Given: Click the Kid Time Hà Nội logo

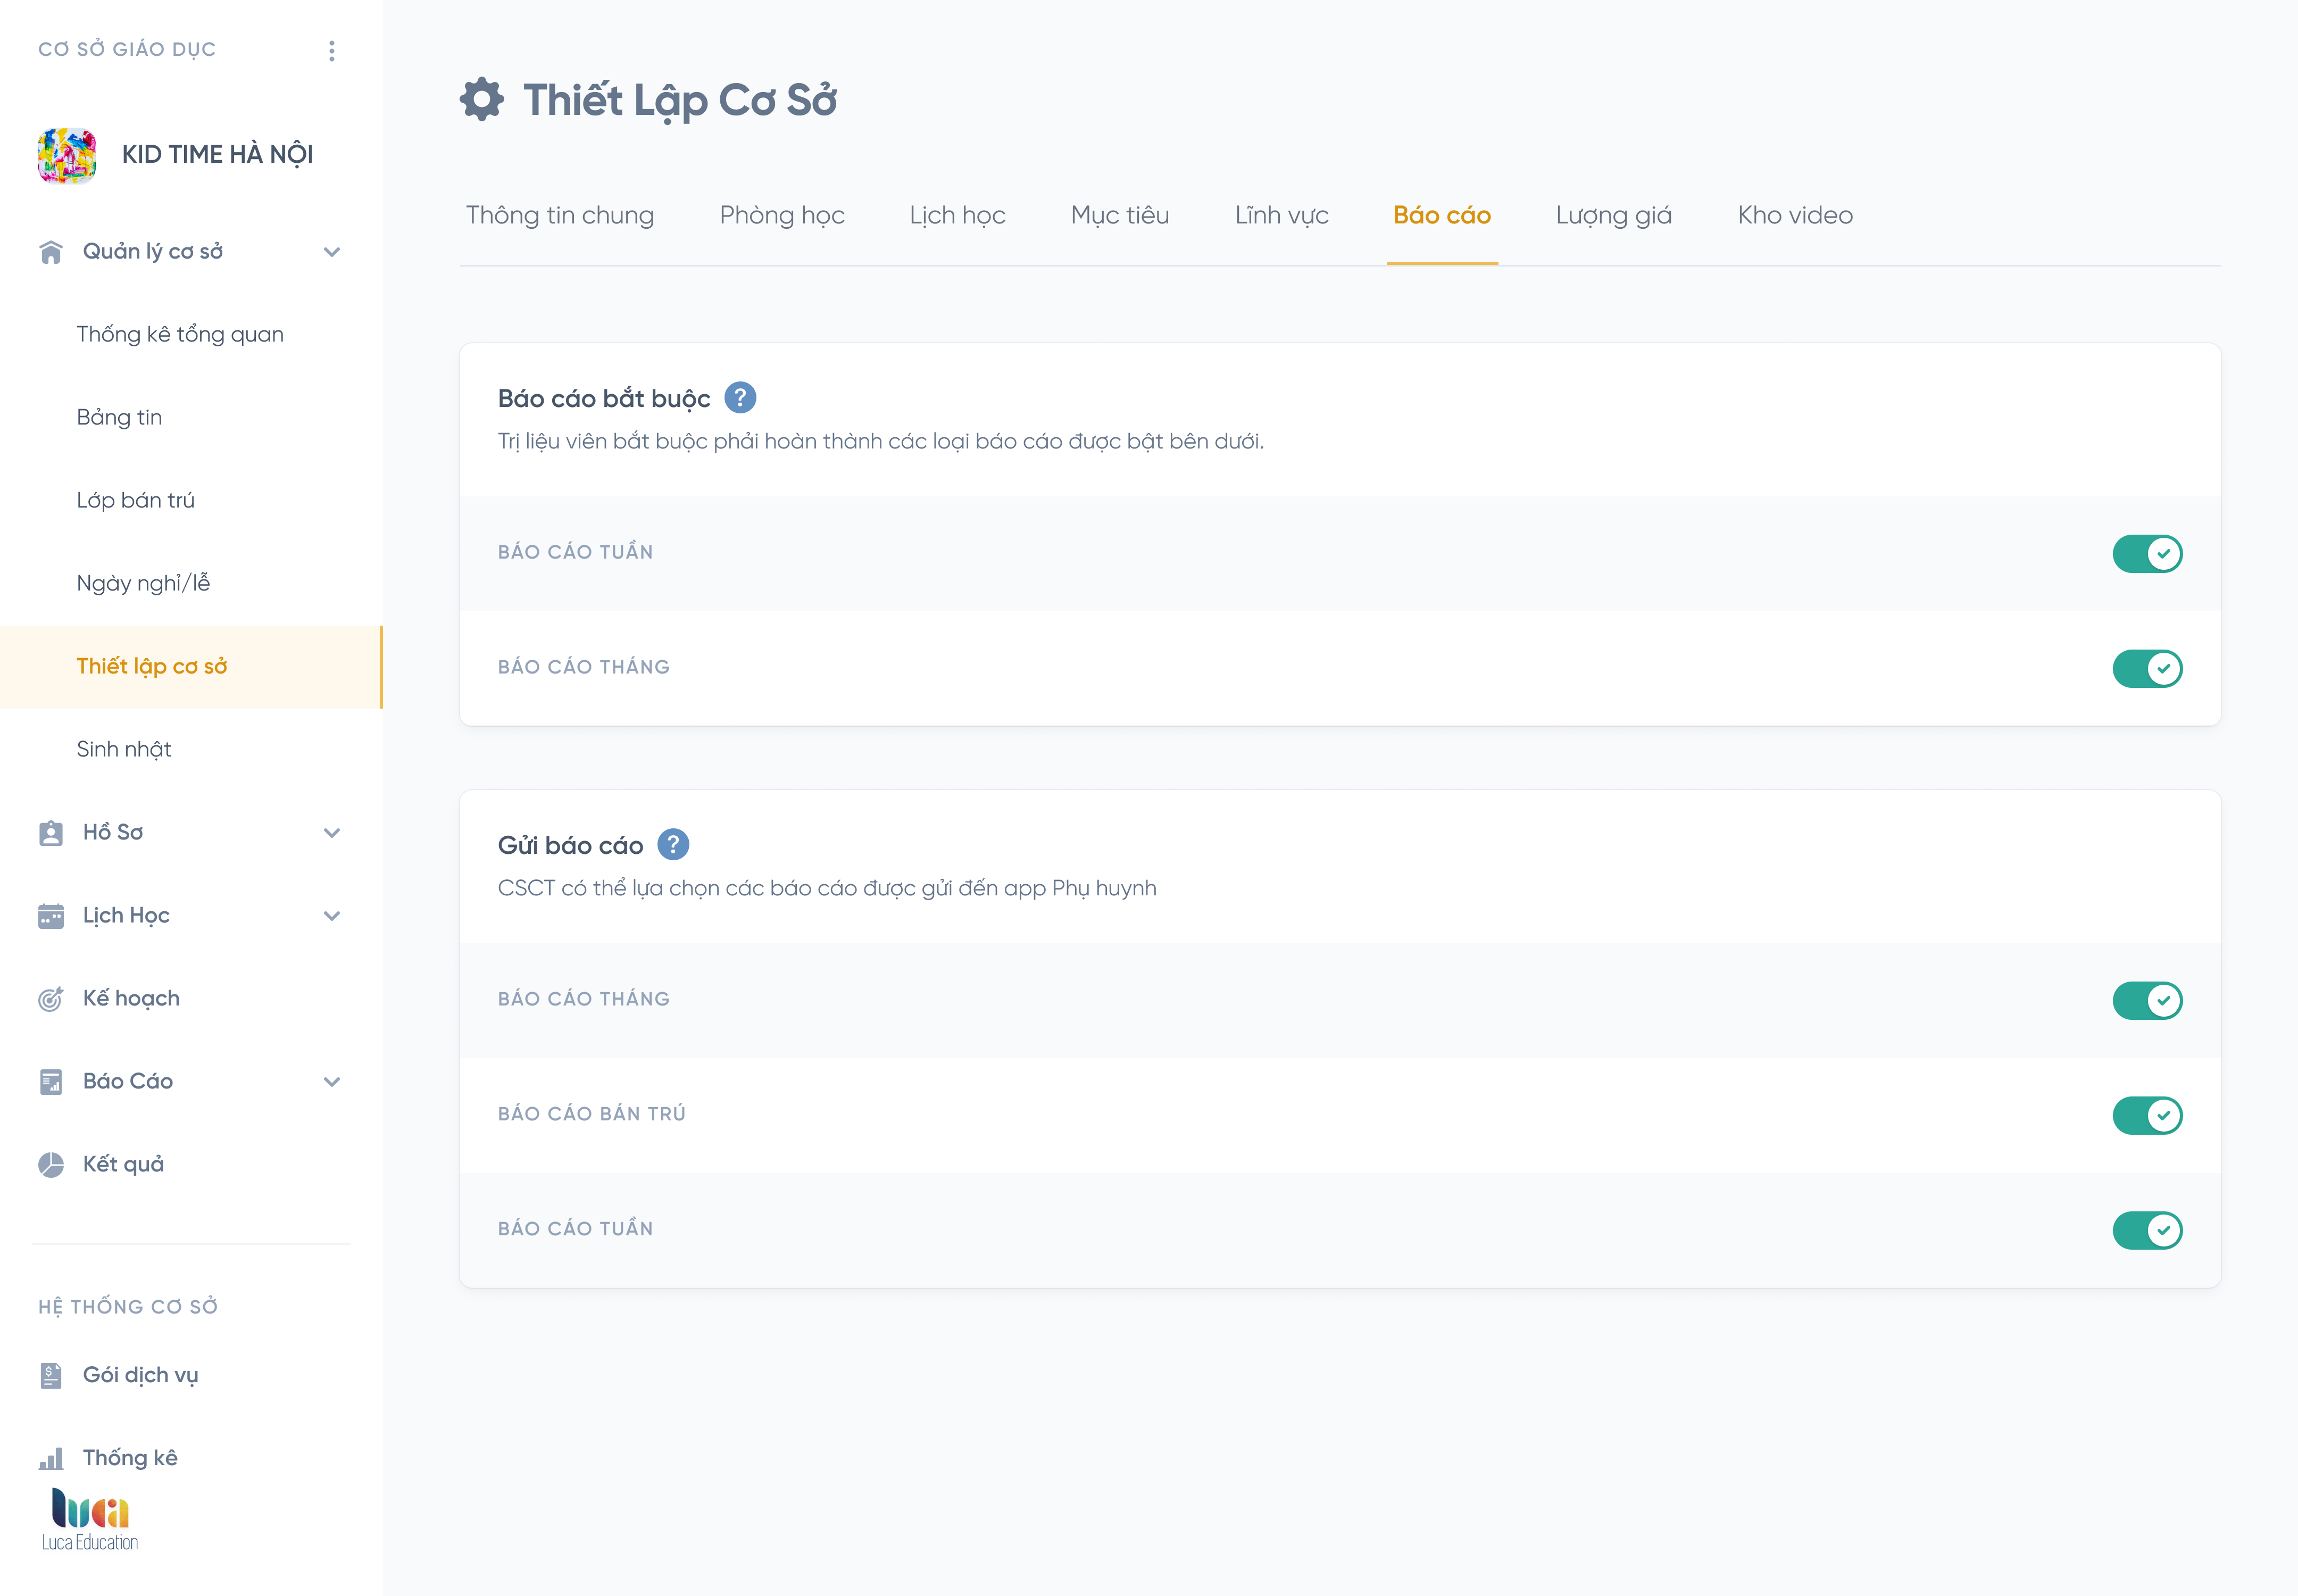Looking at the screenshot, I should (67, 155).
